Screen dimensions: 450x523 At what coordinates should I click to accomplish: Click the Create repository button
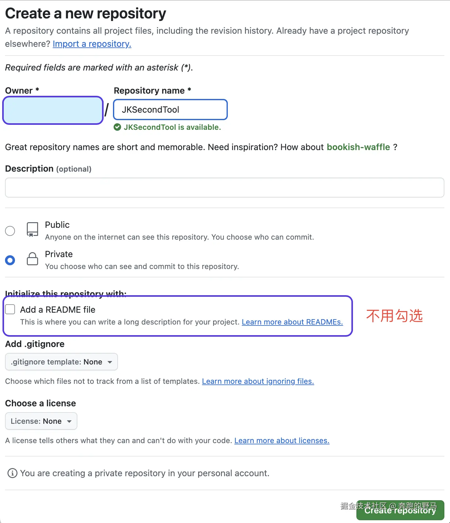pyautogui.click(x=400, y=510)
